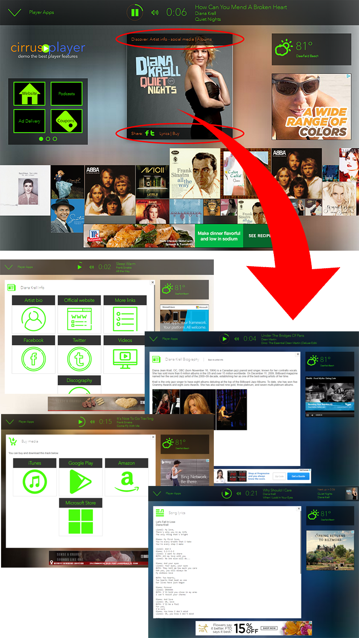This screenshot has width=359, height=638.
Task: Play track in Sleep Warm player header
Action: [79, 267]
